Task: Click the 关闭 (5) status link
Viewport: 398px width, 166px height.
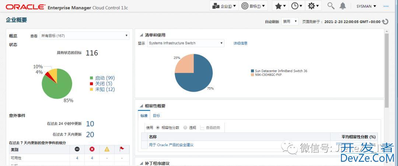Action: pyautogui.click(x=104, y=84)
